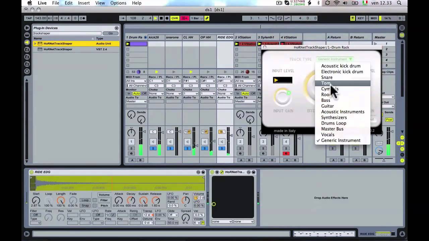Unsolo the kick26 chain S button
The image size is (429, 241).
pyautogui.click(x=153, y=148)
